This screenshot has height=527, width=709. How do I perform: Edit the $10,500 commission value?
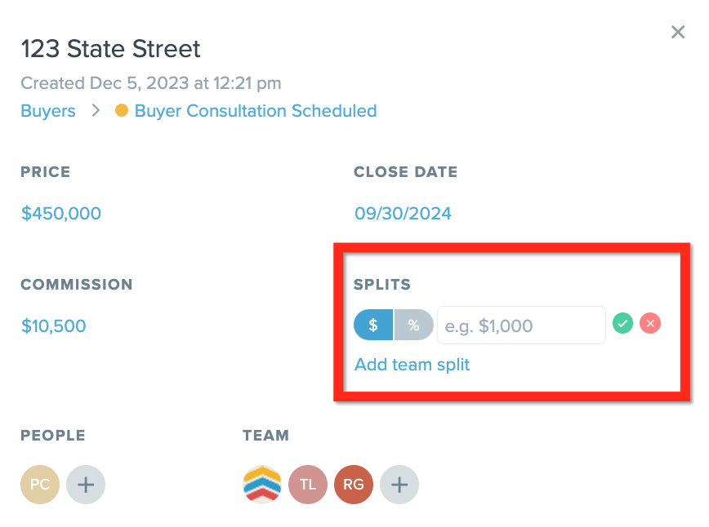(53, 325)
